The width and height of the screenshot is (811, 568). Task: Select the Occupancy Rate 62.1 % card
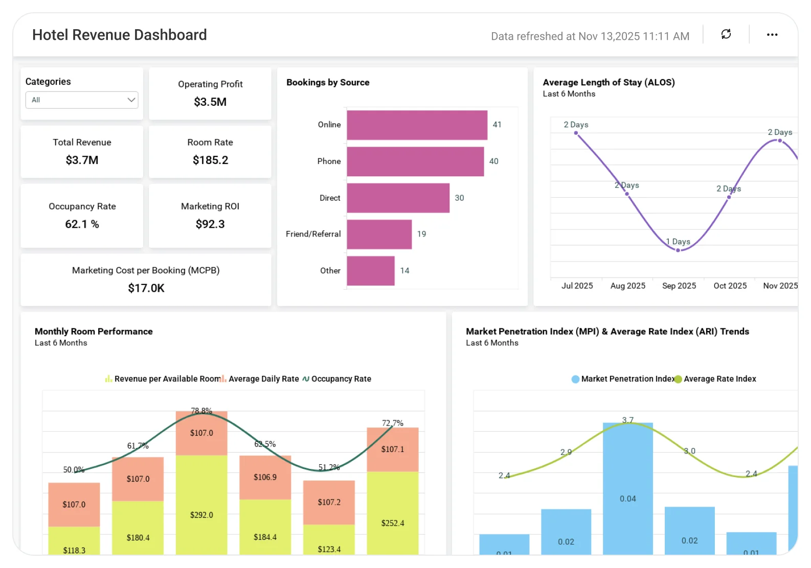click(82, 216)
